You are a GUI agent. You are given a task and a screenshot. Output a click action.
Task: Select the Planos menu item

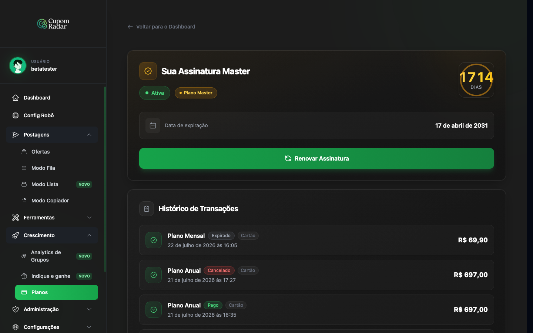pos(57,292)
